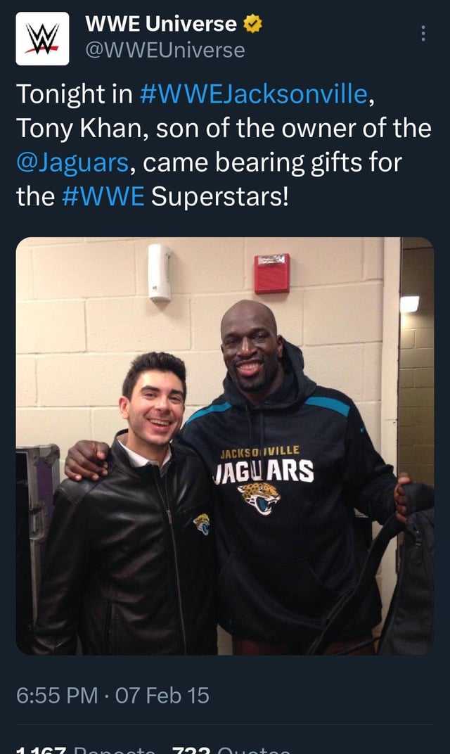450x754 pixels.
Task: View the Quotes count list
Action: pyautogui.click(x=231, y=750)
